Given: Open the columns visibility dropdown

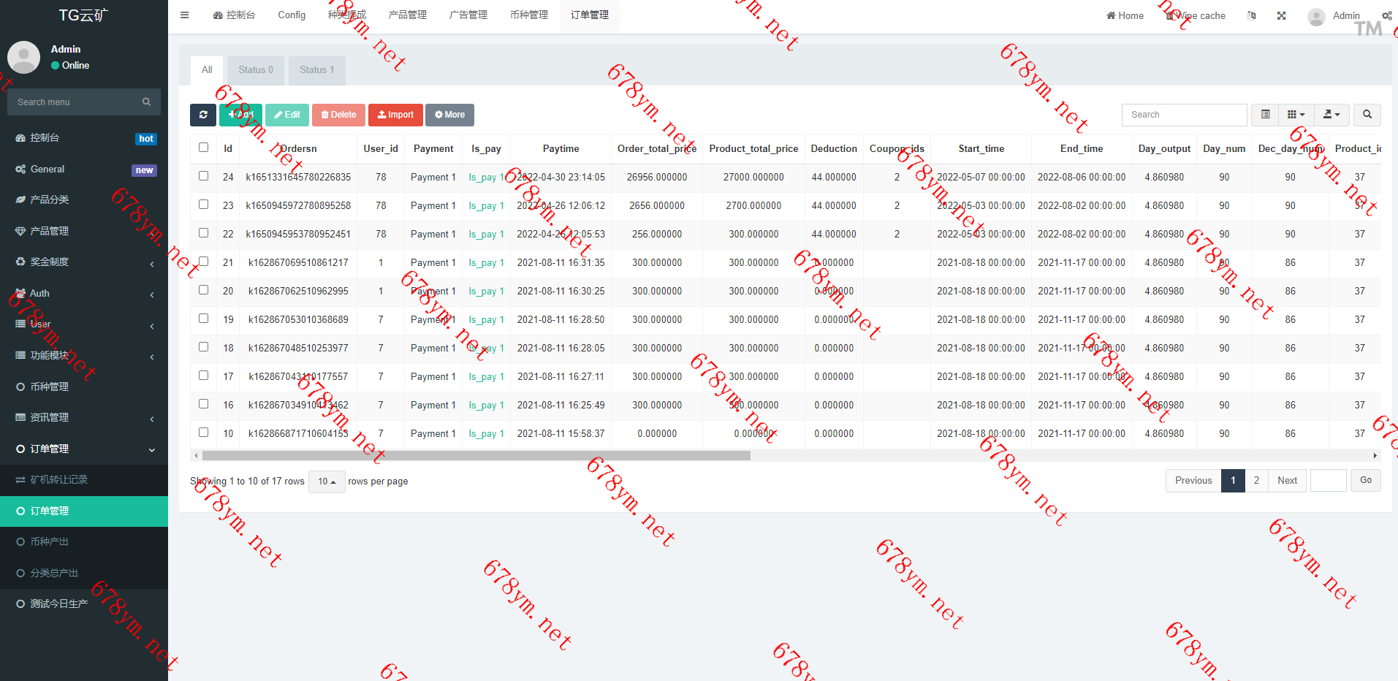Looking at the screenshot, I should pyautogui.click(x=1296, y=115).
